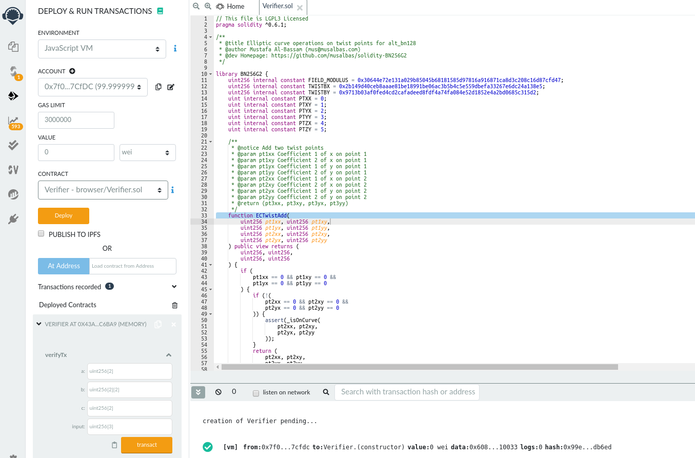Image resolution: width=695 pixels, height=458 pixels.
Task: Click the contract info icon
Action: pos(172,190)
